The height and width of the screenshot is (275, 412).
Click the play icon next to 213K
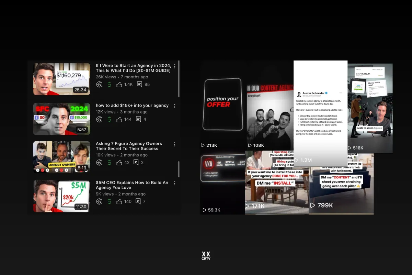coord(203,145)
